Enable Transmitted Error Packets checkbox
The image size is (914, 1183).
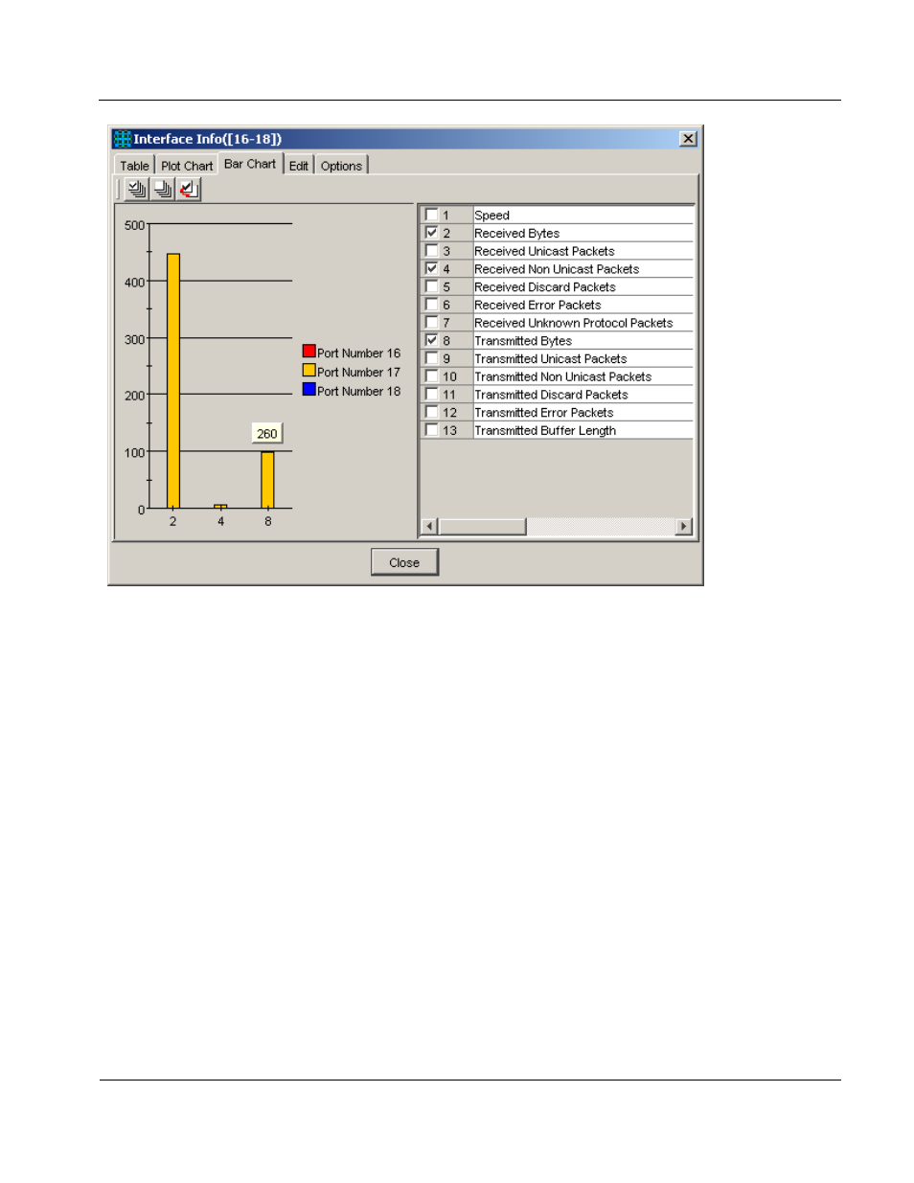point(432,412)
